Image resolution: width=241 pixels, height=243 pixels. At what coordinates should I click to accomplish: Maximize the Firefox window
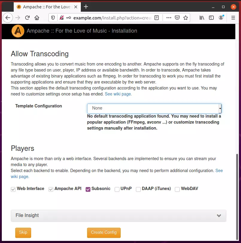[223, 7]
